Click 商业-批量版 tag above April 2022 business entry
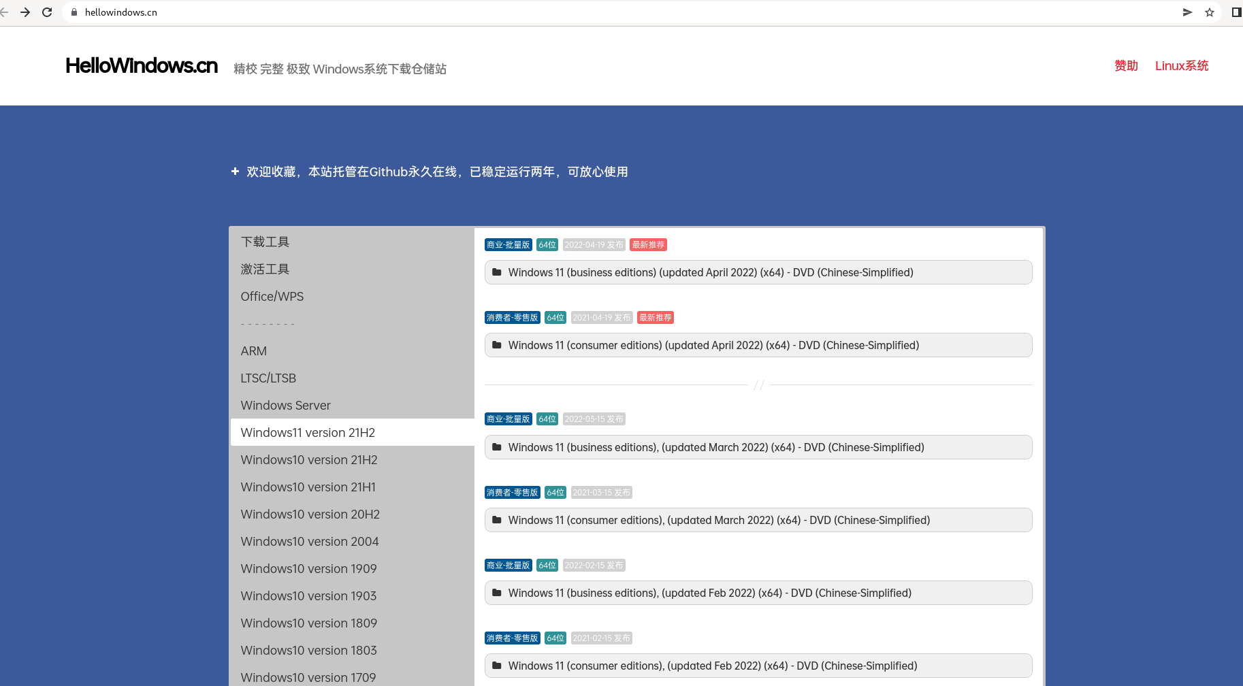1243x686 pixels. click(x=508, y=244)
